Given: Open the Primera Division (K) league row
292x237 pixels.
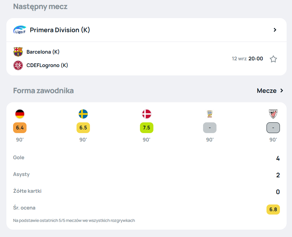Looking at the screenshot, I should 146,30.
